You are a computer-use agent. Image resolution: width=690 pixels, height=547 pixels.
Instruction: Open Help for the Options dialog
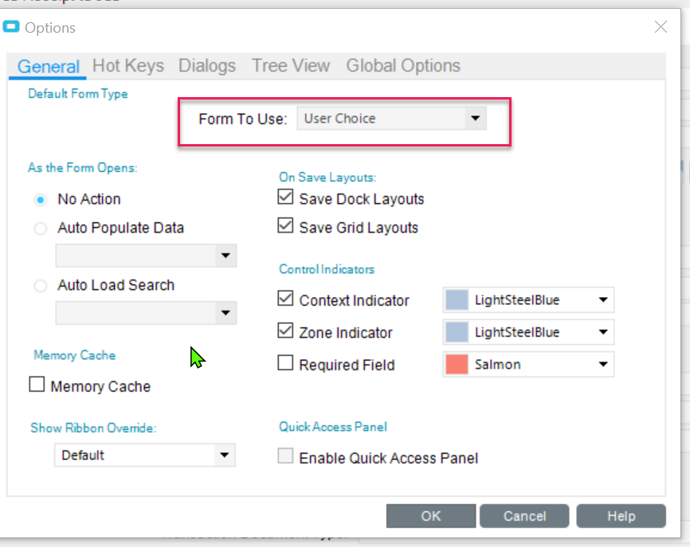click(621, 516)
